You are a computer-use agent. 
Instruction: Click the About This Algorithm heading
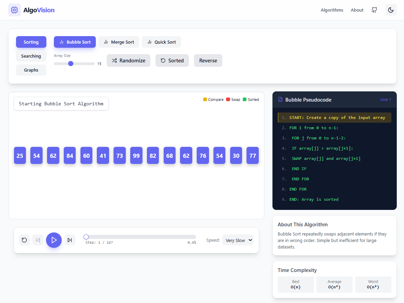click(x=302, y=224)
